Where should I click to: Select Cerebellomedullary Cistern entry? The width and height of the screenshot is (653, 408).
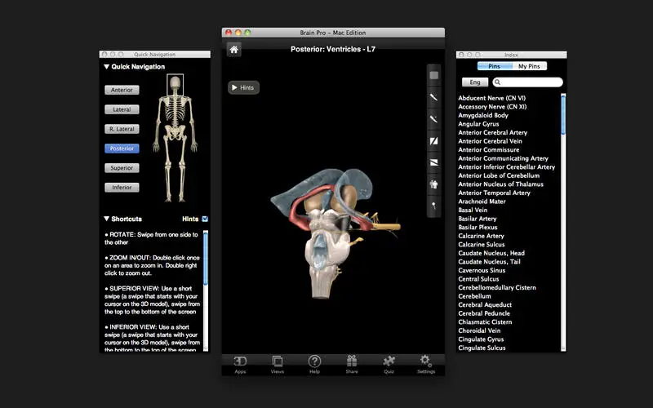pyautogui.click(x=497, y=288)
